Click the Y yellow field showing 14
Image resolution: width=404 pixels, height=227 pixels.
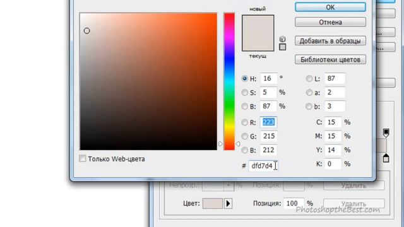pos(333,150)
